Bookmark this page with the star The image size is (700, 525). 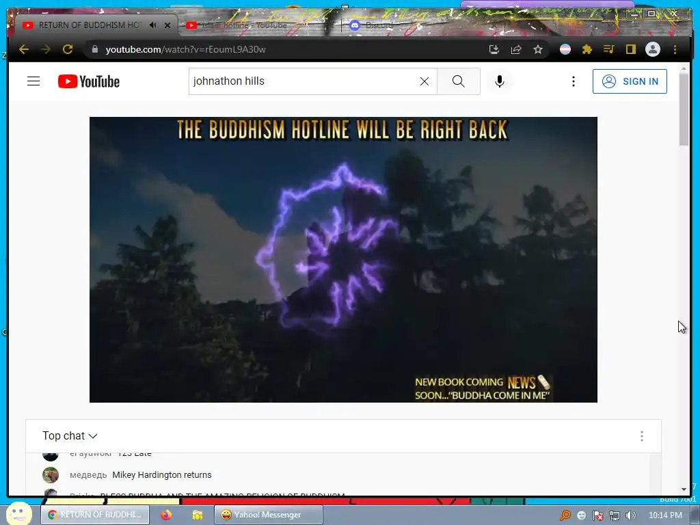tap(538, 49)
